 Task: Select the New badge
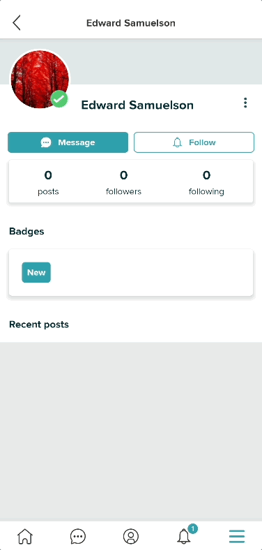(36, 272)
